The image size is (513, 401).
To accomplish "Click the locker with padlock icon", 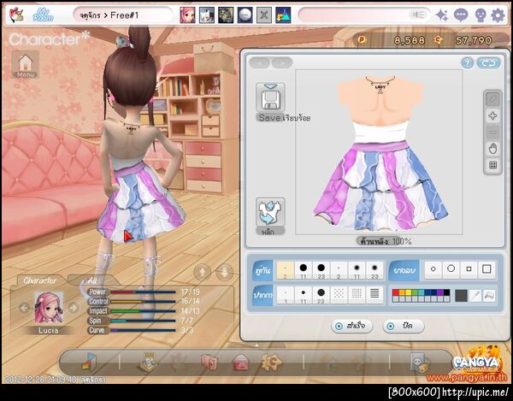I will [420, 363].
